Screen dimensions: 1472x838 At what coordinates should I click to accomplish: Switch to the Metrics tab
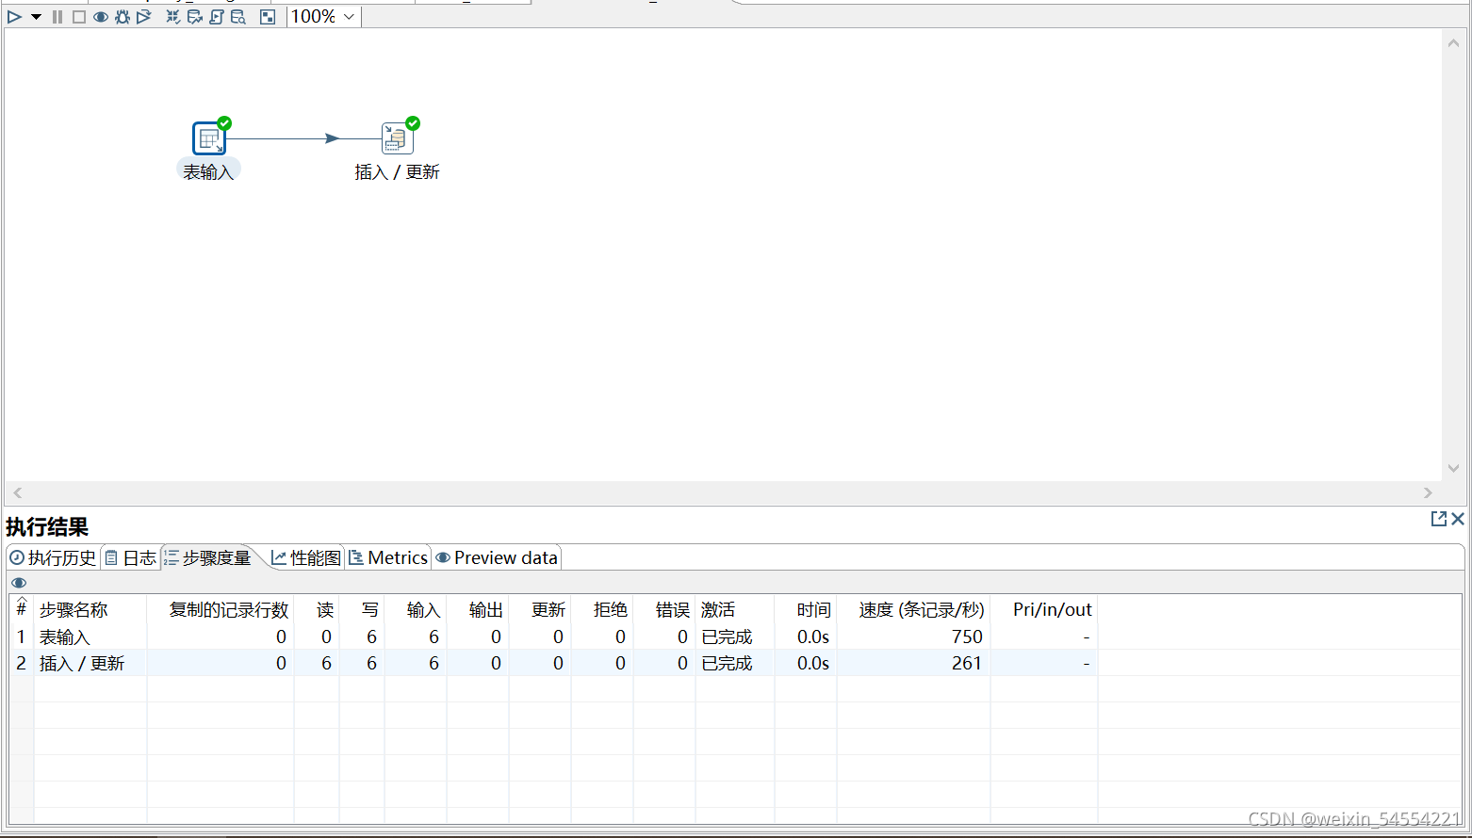tap(388, 557)
